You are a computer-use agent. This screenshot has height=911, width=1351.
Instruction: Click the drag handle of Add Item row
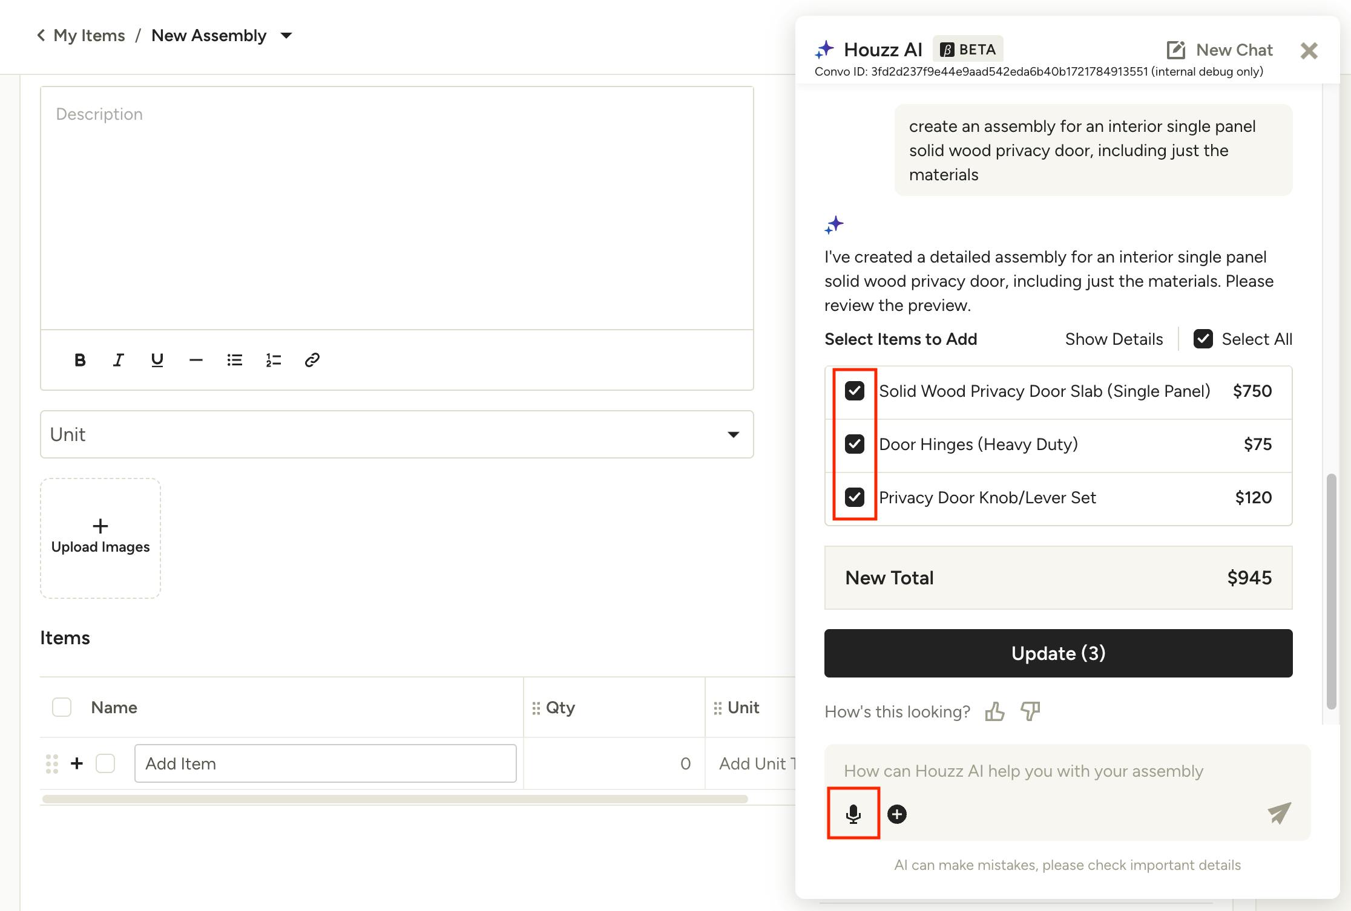click(52, 763)
